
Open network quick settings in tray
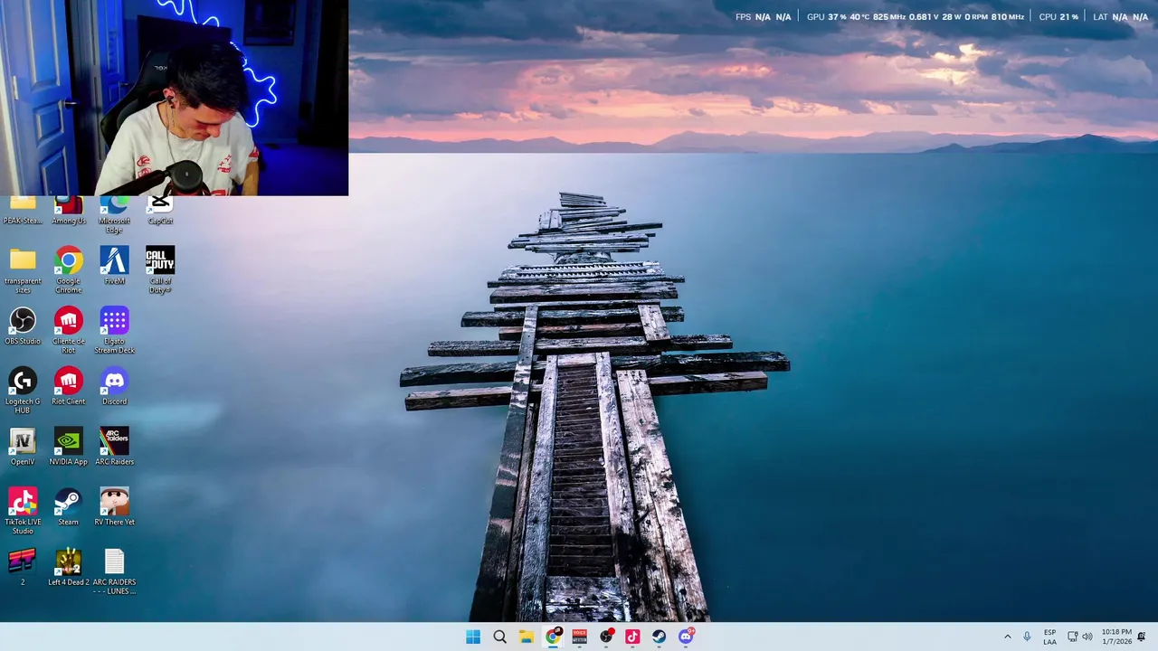pyautogui.click(x=1072, y=637)
